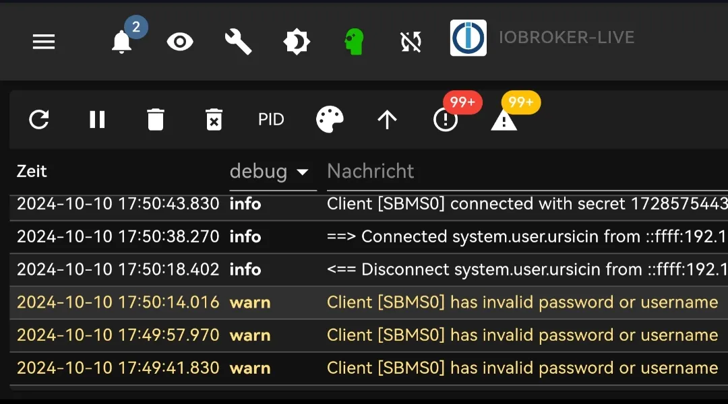Pause the live log output
728x404 pixels.
tap(97, 120)
